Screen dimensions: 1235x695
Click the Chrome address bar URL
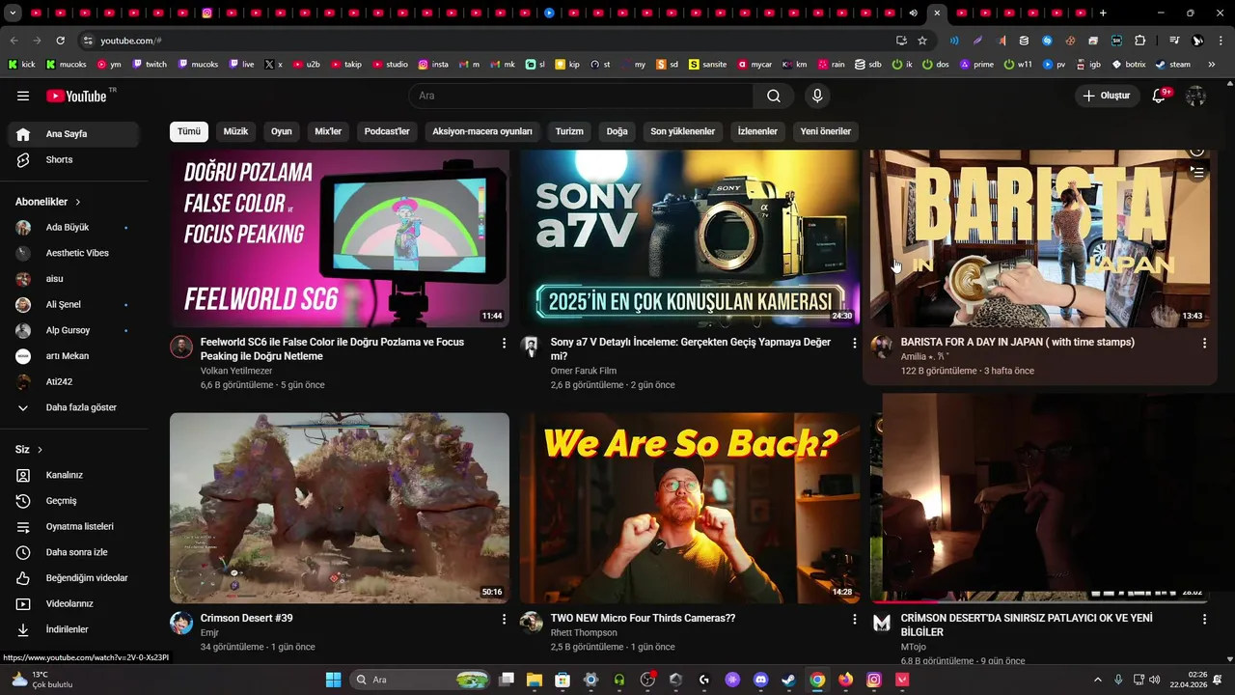(x=131, y=41)
